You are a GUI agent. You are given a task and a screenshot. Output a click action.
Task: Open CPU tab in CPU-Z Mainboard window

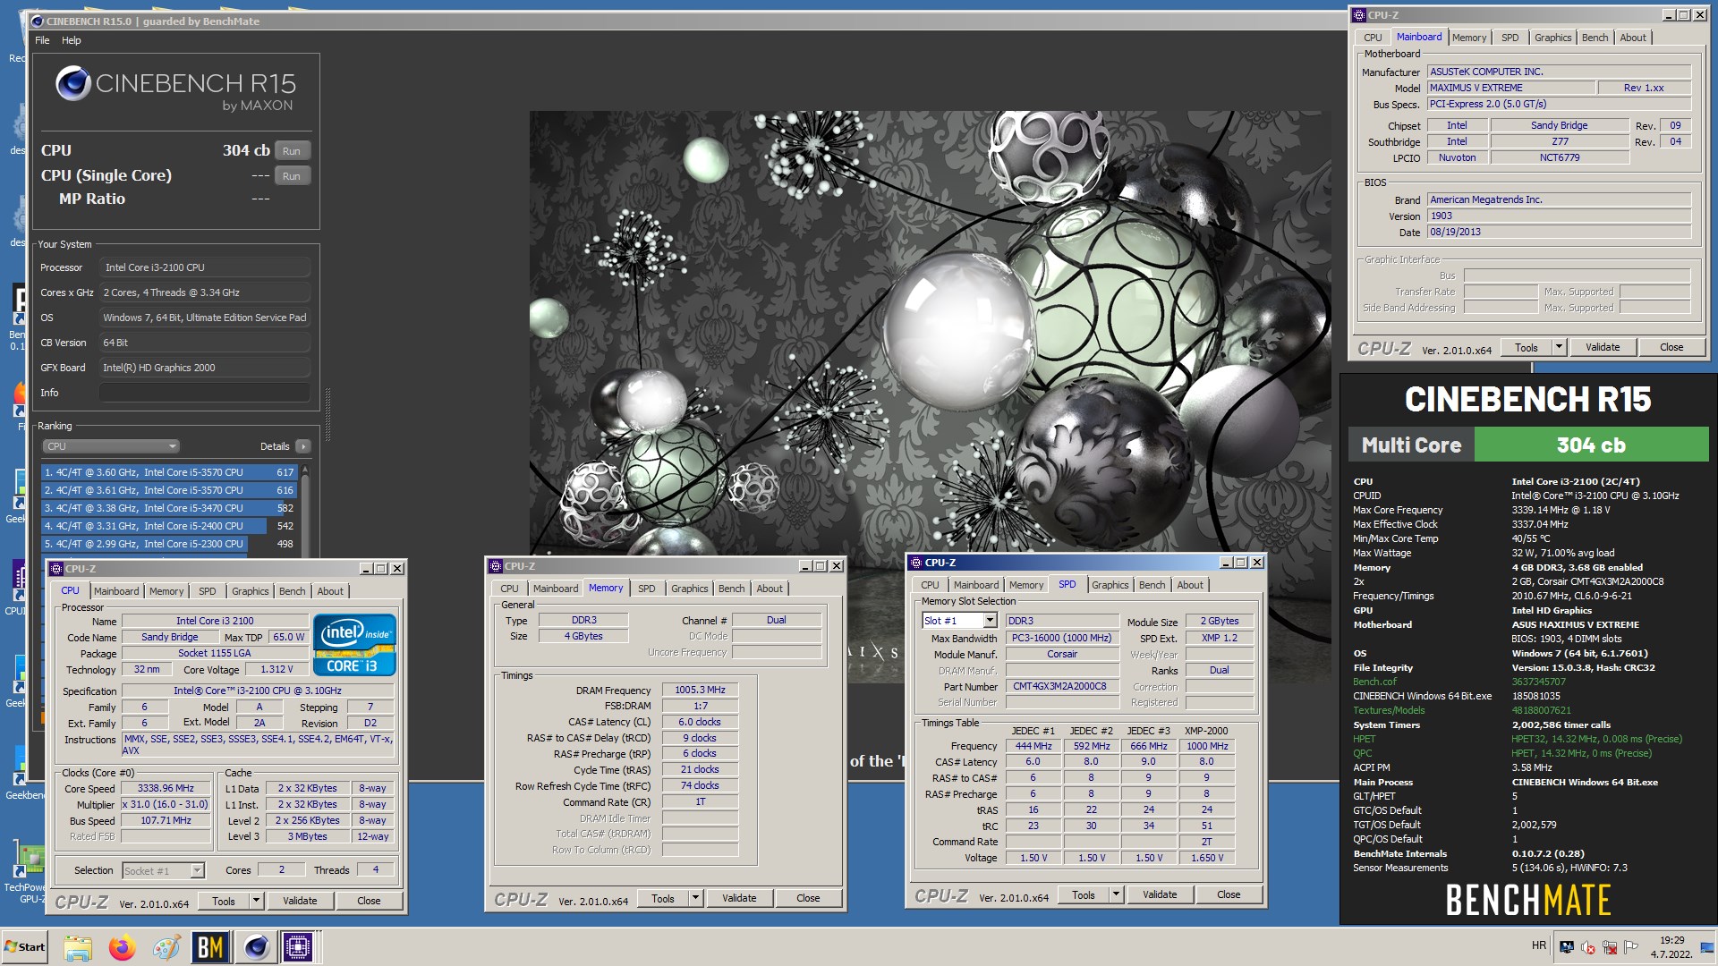tap(1373, 38)
